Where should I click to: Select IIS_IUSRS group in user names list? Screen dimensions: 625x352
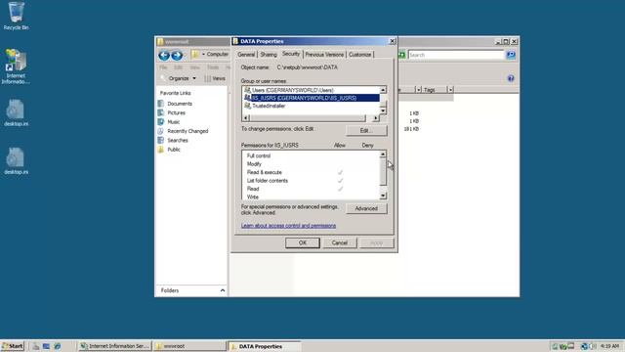pos(311,98)
